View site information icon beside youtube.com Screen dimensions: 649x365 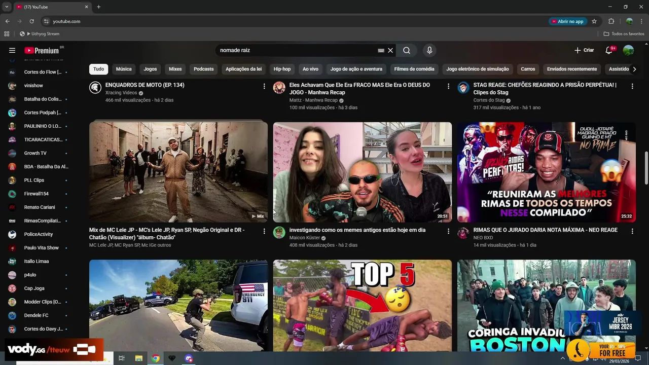[x=46, y=21]
